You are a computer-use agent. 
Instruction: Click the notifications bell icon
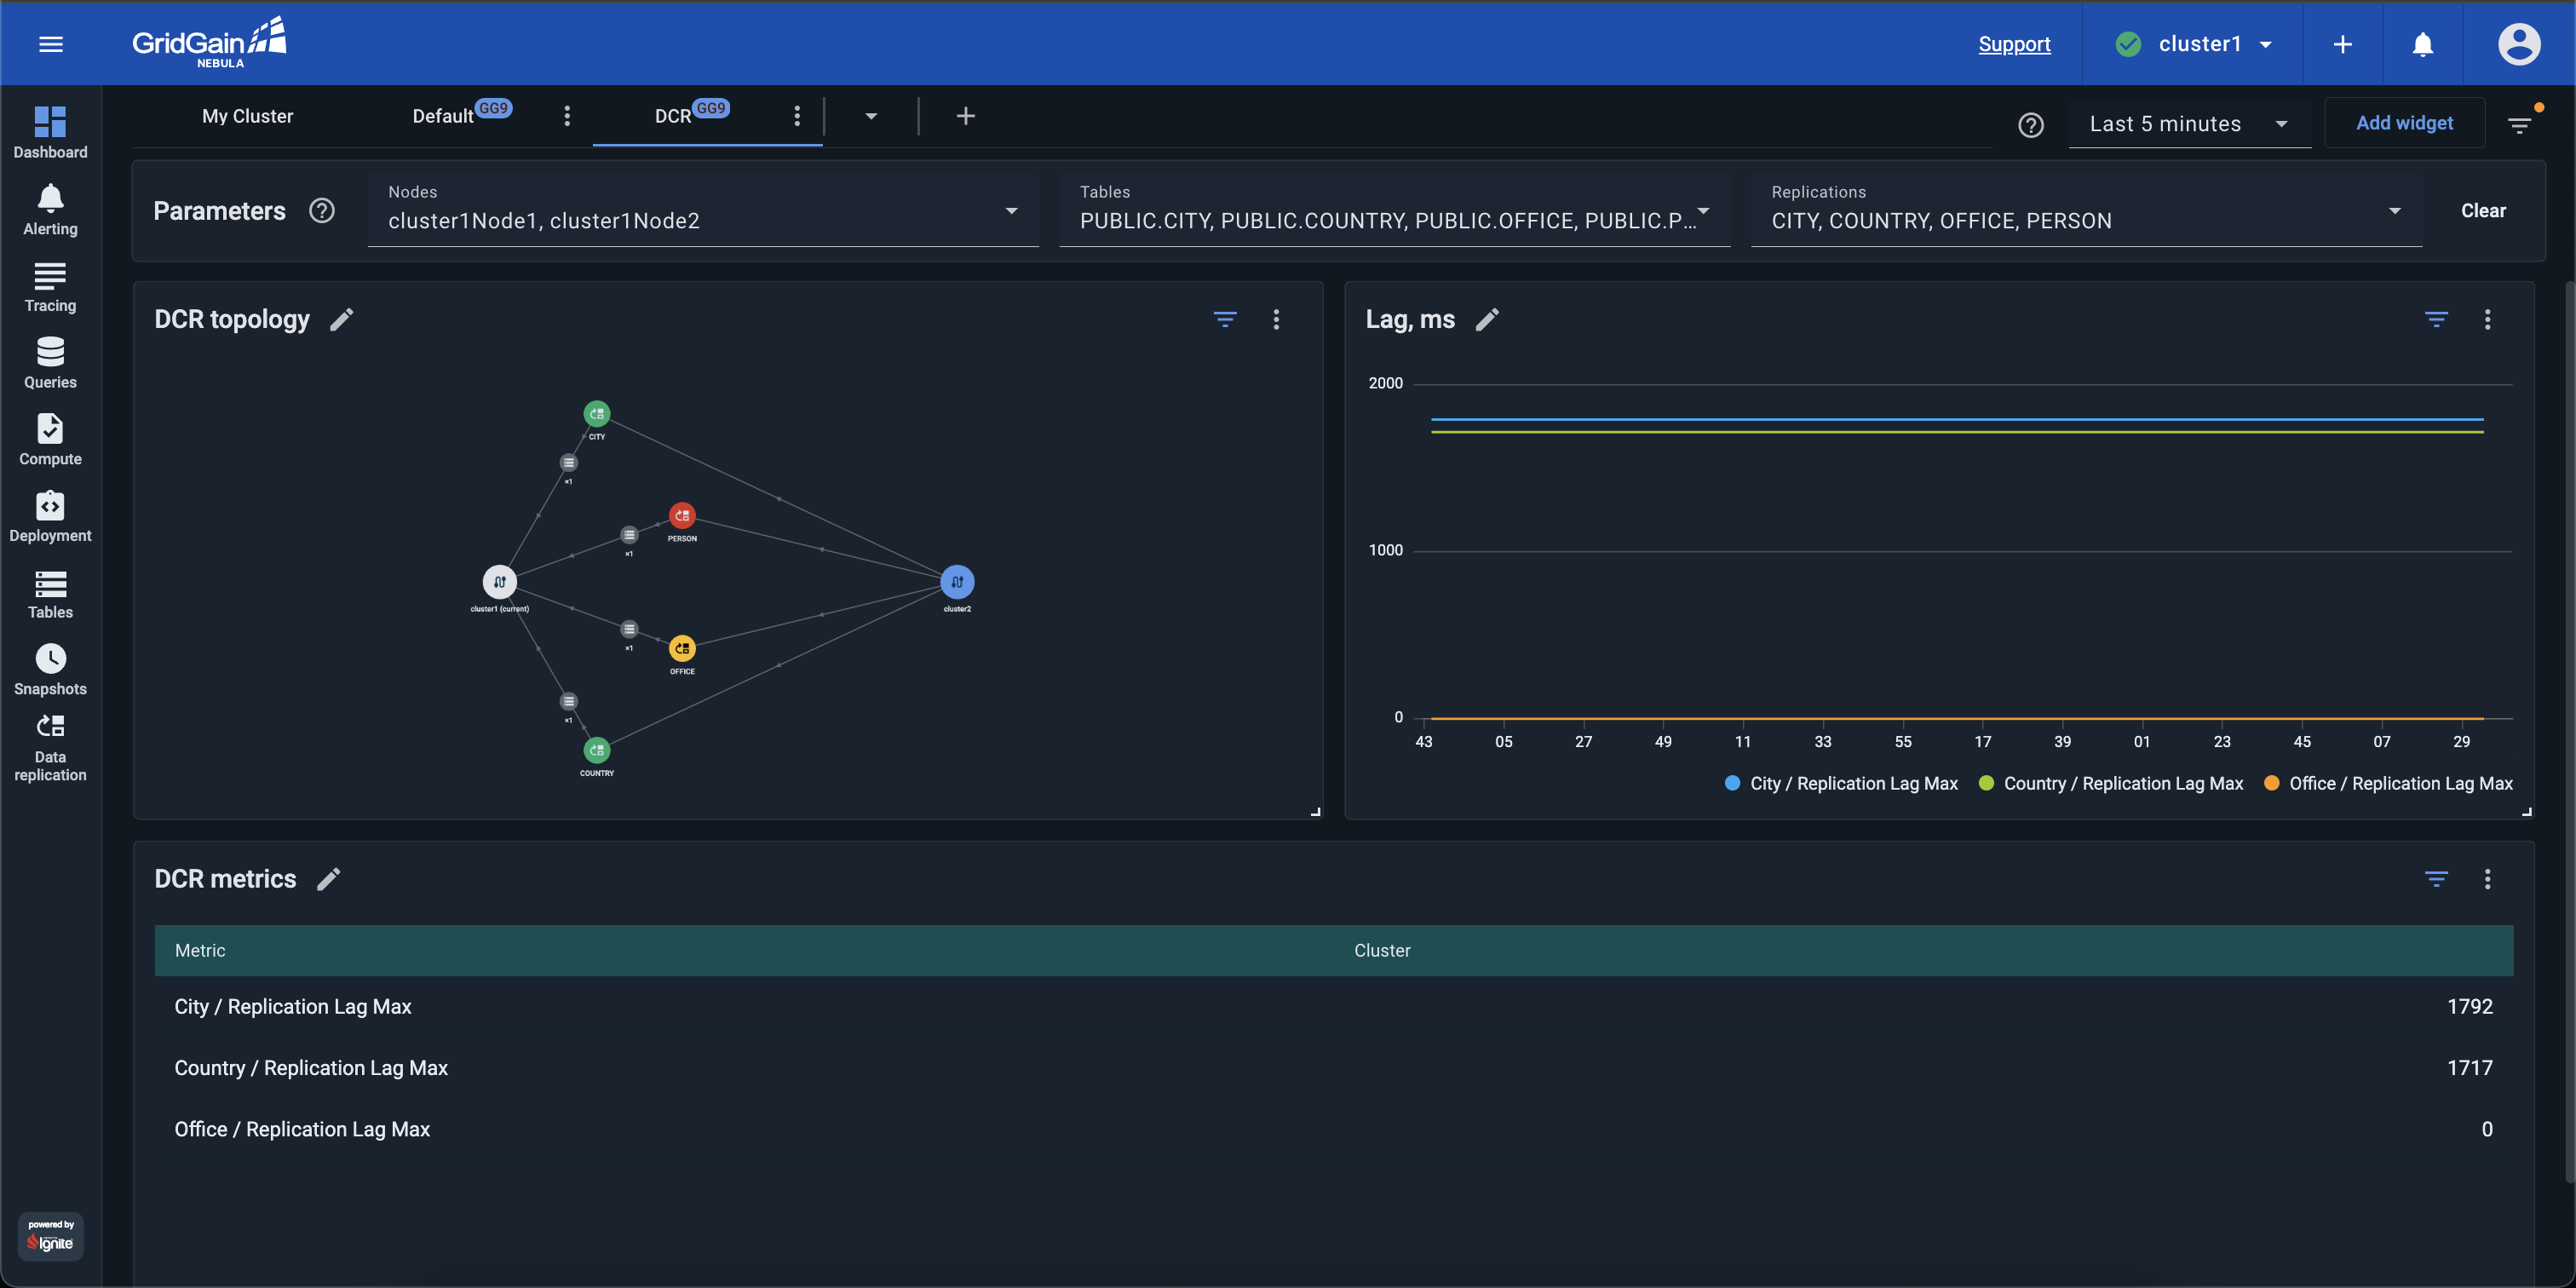(x=2422, y=44)
